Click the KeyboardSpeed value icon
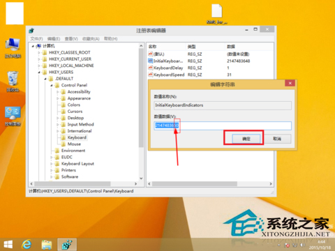The image size is (335, 251). [151, 75]
